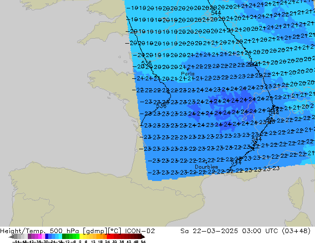Click the cyan swatch near -18 on scale
Screen dimensions: 315x243
point(61,236)
